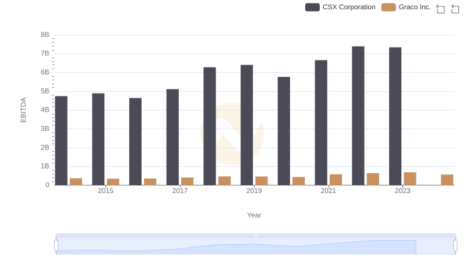Click the EBITDA axis title
466x268 pixels.
click(x=23, y=110)
